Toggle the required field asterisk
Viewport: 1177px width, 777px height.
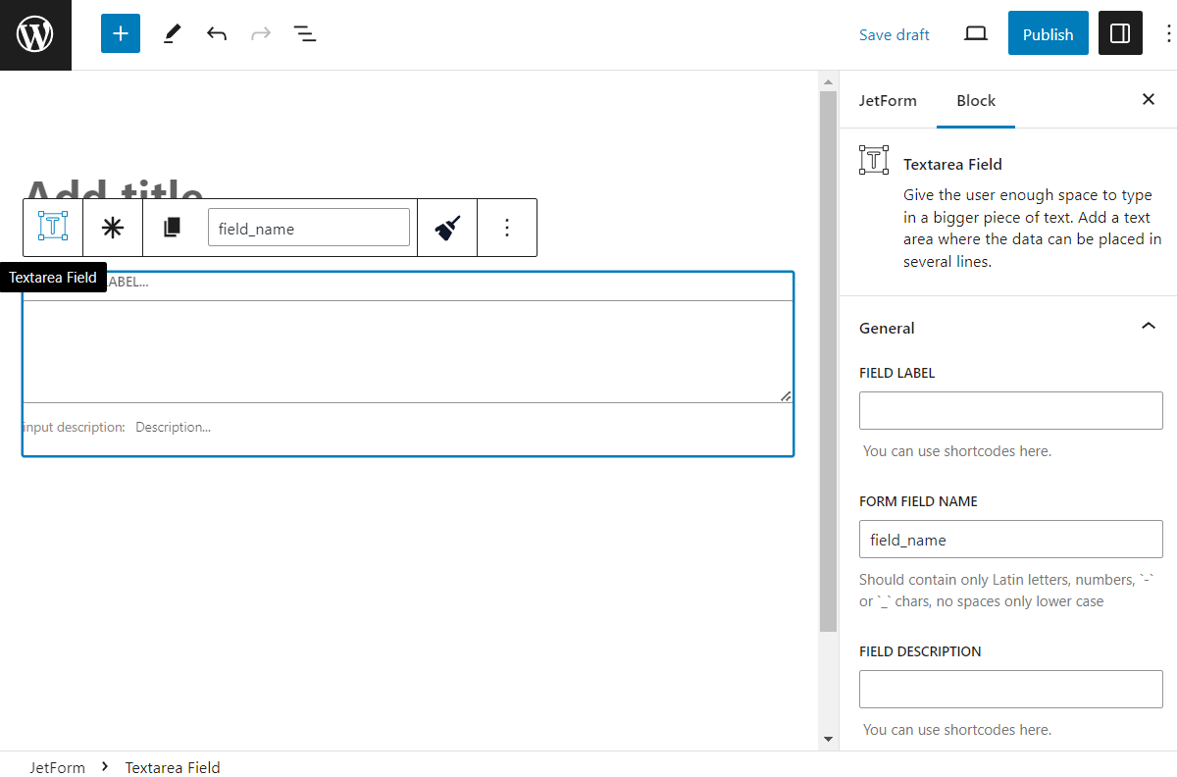pos(112,227)
